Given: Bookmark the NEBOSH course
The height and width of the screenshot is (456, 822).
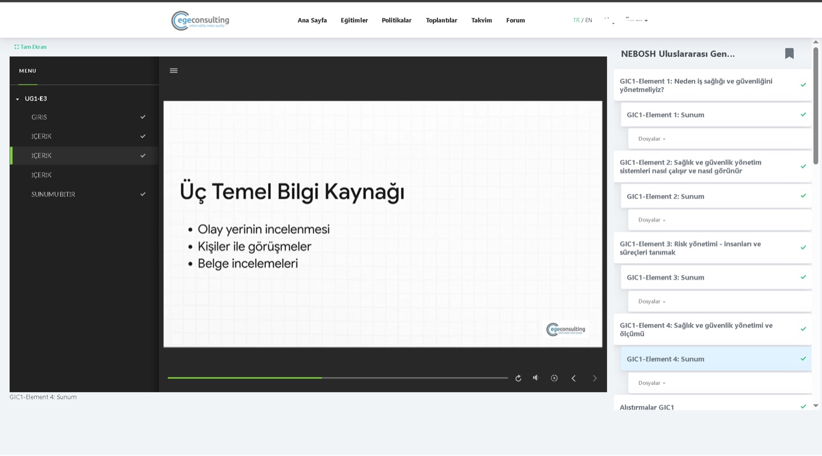Looking at the screenshot, I should pyautogui.click(x=789, y=53).
